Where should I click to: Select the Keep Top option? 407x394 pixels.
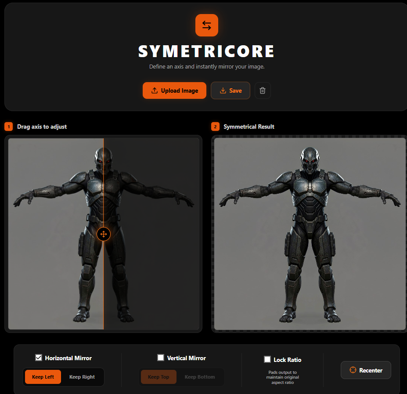(158, 376)
